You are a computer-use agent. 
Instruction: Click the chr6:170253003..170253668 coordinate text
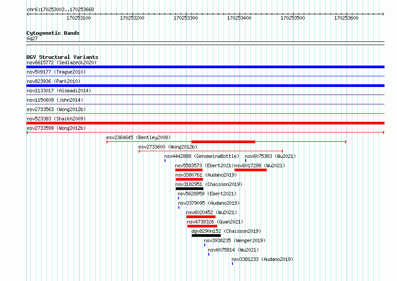pyautogui.click(x=60, y=9)
